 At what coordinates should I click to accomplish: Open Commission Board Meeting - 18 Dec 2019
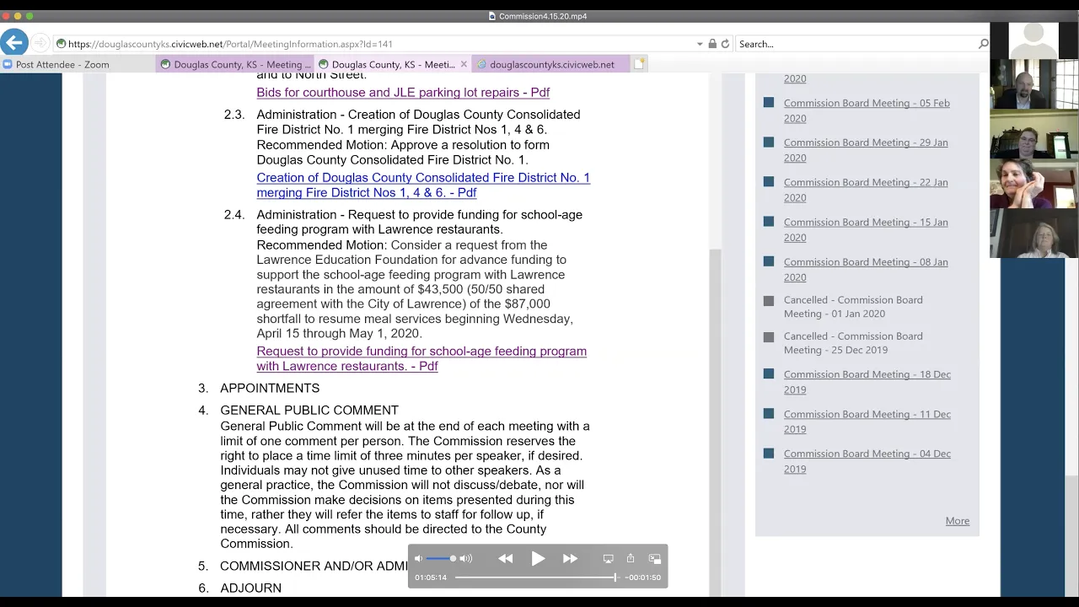[x=867, y=382]
